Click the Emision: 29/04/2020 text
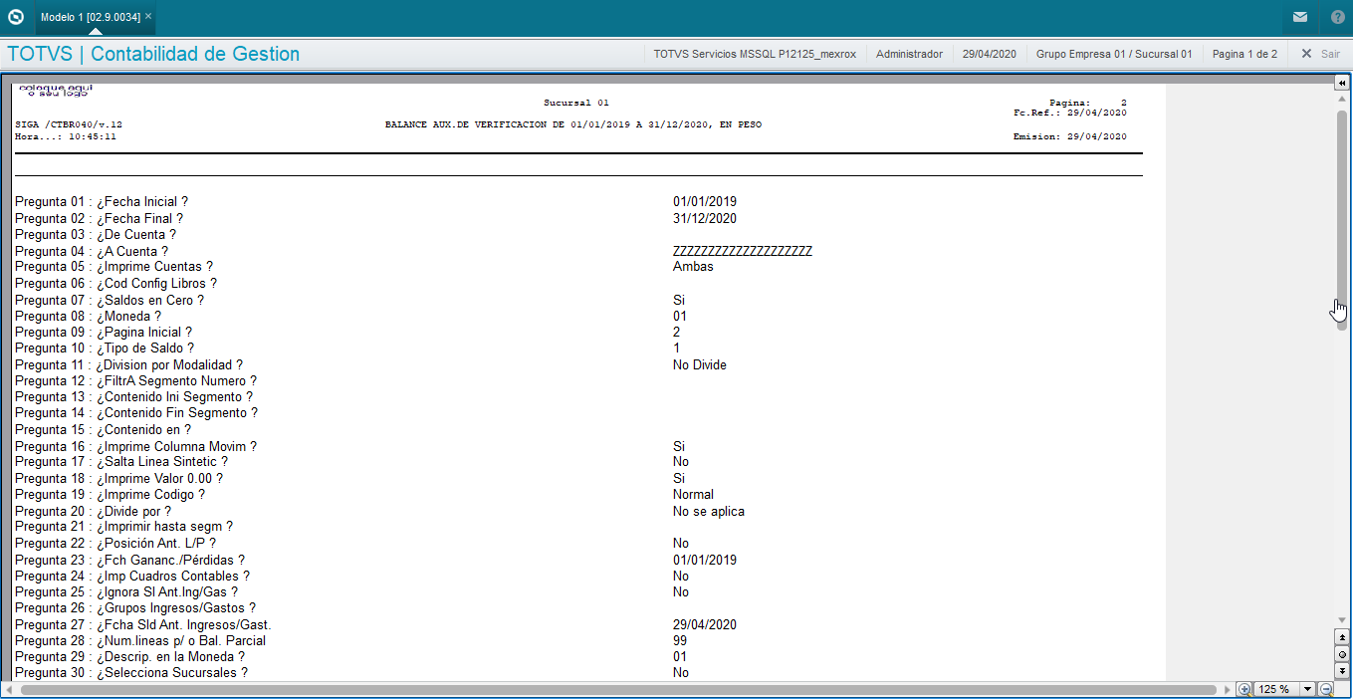This screenshot has width=1353, height=699. [1070, 136]
